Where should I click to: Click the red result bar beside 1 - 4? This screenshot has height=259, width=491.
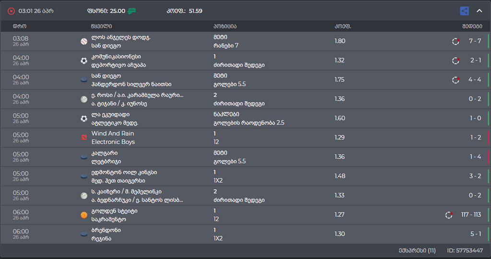coord(488,157)
